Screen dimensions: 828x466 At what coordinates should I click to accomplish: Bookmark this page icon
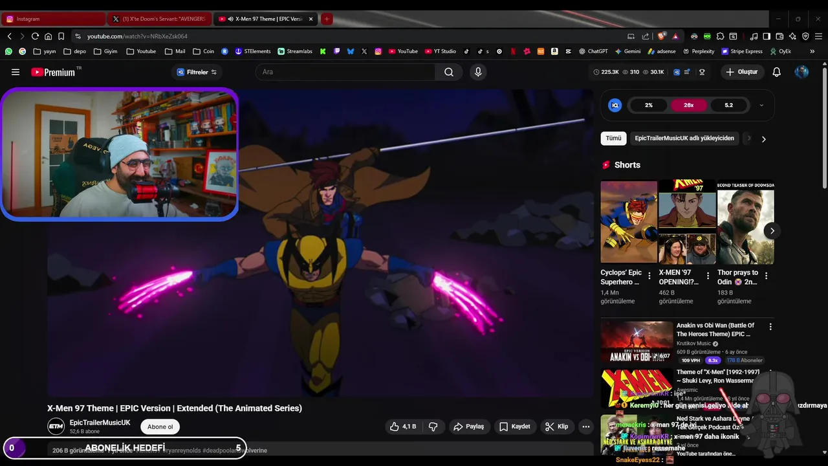tap(61, 36)
